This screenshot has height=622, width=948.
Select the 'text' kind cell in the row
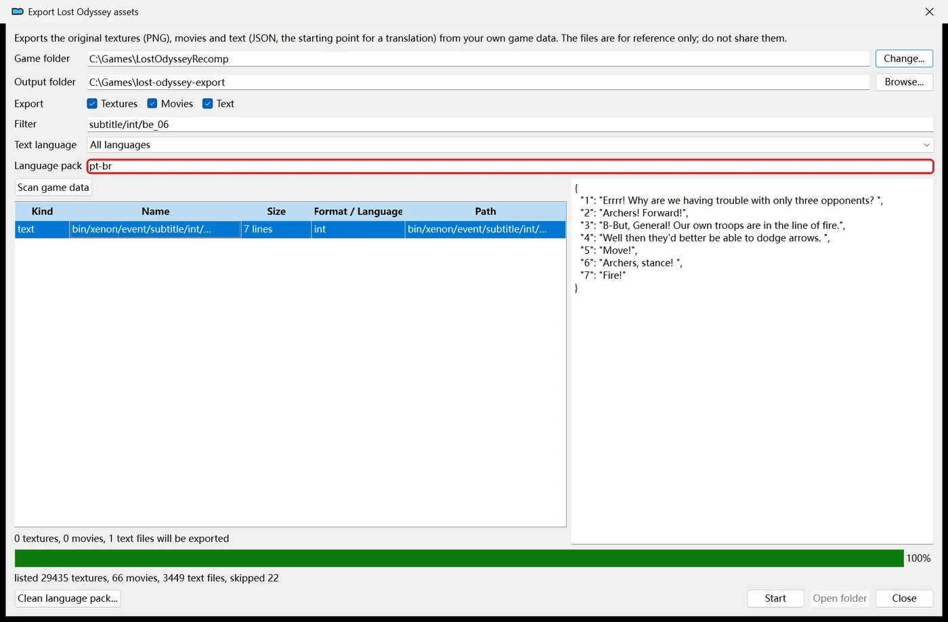(x=42, y=229)
